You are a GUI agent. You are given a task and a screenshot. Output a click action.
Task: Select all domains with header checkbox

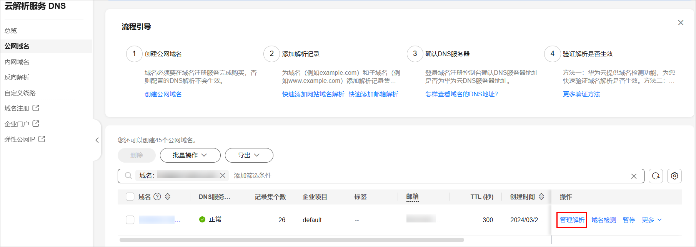[130, 197]
